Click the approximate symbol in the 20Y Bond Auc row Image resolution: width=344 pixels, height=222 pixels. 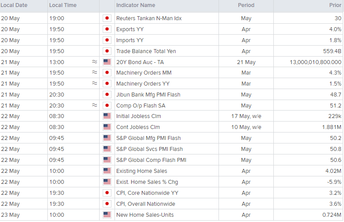tap(95, 62)
